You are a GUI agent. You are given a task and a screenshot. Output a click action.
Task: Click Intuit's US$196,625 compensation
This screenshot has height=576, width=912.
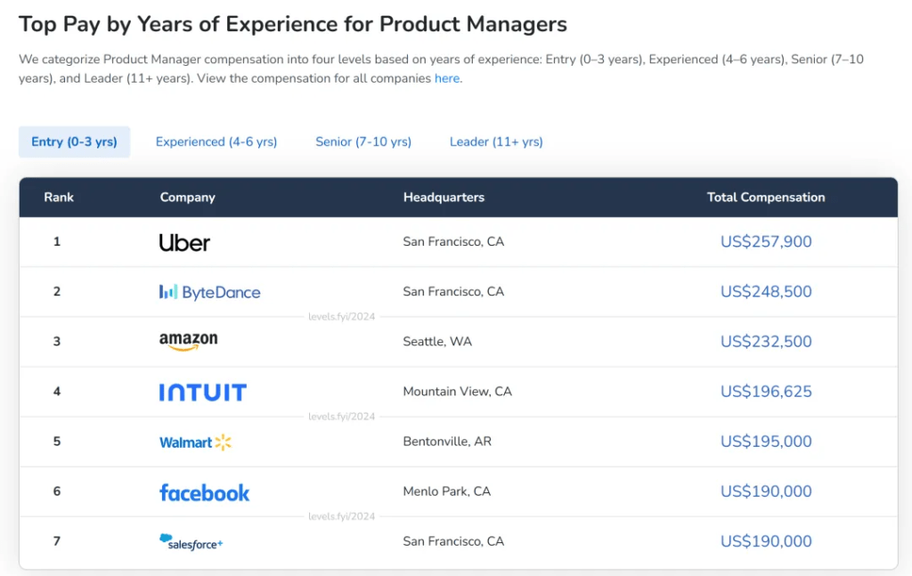tap(766, 391)
